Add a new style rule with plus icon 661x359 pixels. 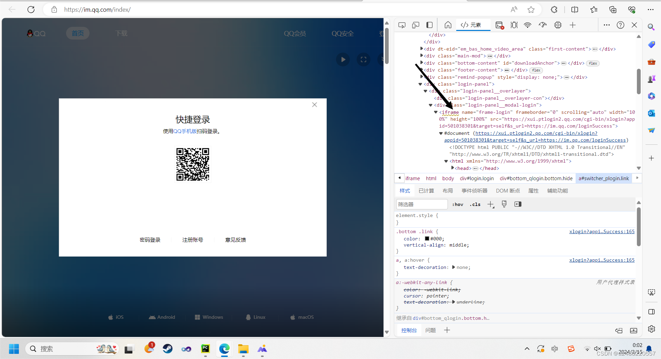click(491, 205)
